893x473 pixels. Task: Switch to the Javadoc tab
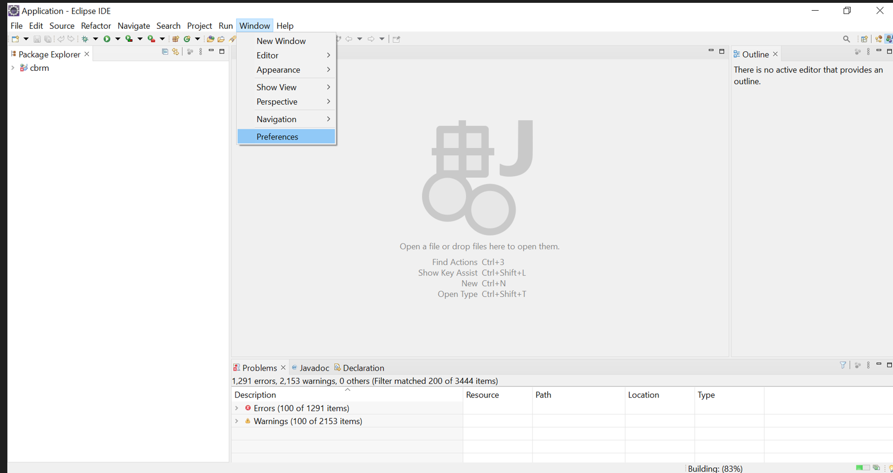(310, 368)
